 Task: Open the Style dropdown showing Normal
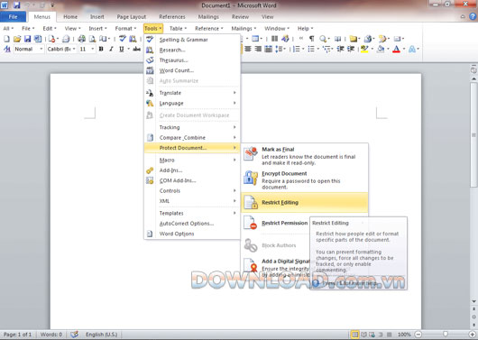click(29, 49)
